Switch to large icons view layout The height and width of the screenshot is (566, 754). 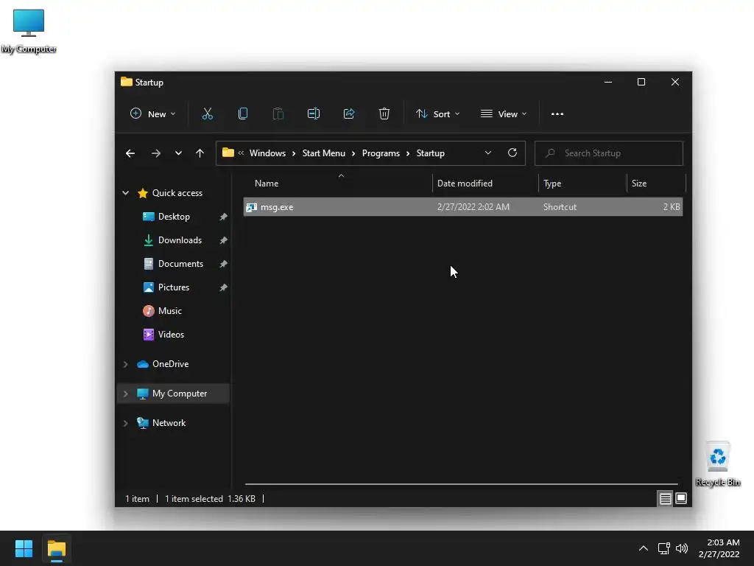coord(681,499)
